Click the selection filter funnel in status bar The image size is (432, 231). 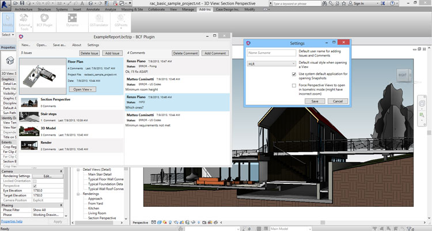pyautogui.click(x=410, y=229)
